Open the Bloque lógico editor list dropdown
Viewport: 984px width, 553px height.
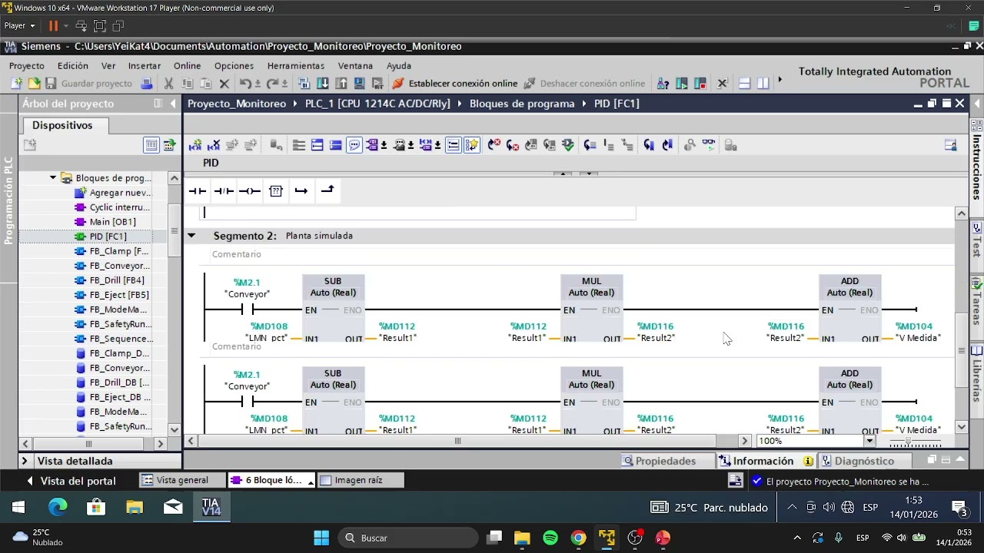tap(311, 482)
